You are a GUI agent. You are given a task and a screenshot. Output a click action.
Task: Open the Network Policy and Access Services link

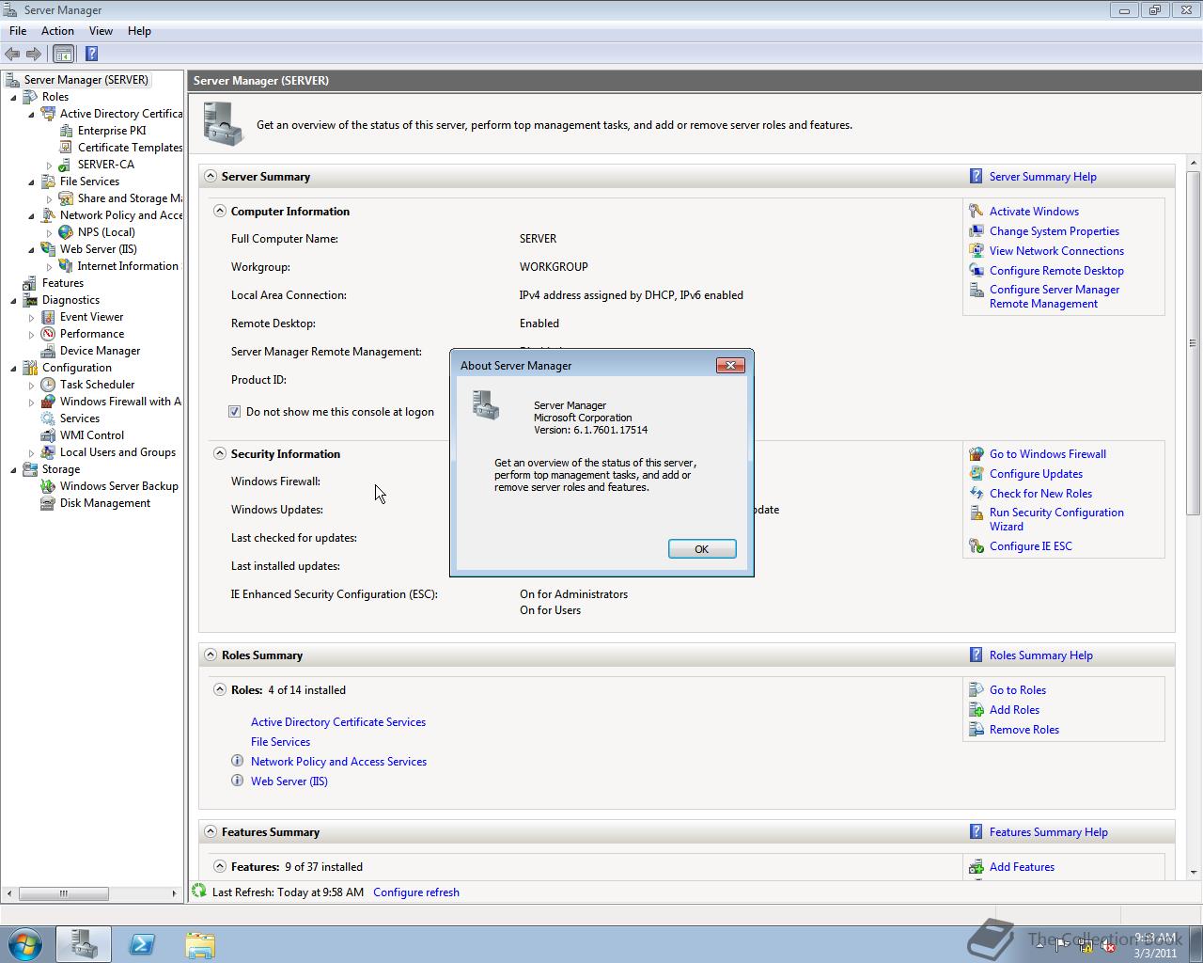[x=338, y=762]
